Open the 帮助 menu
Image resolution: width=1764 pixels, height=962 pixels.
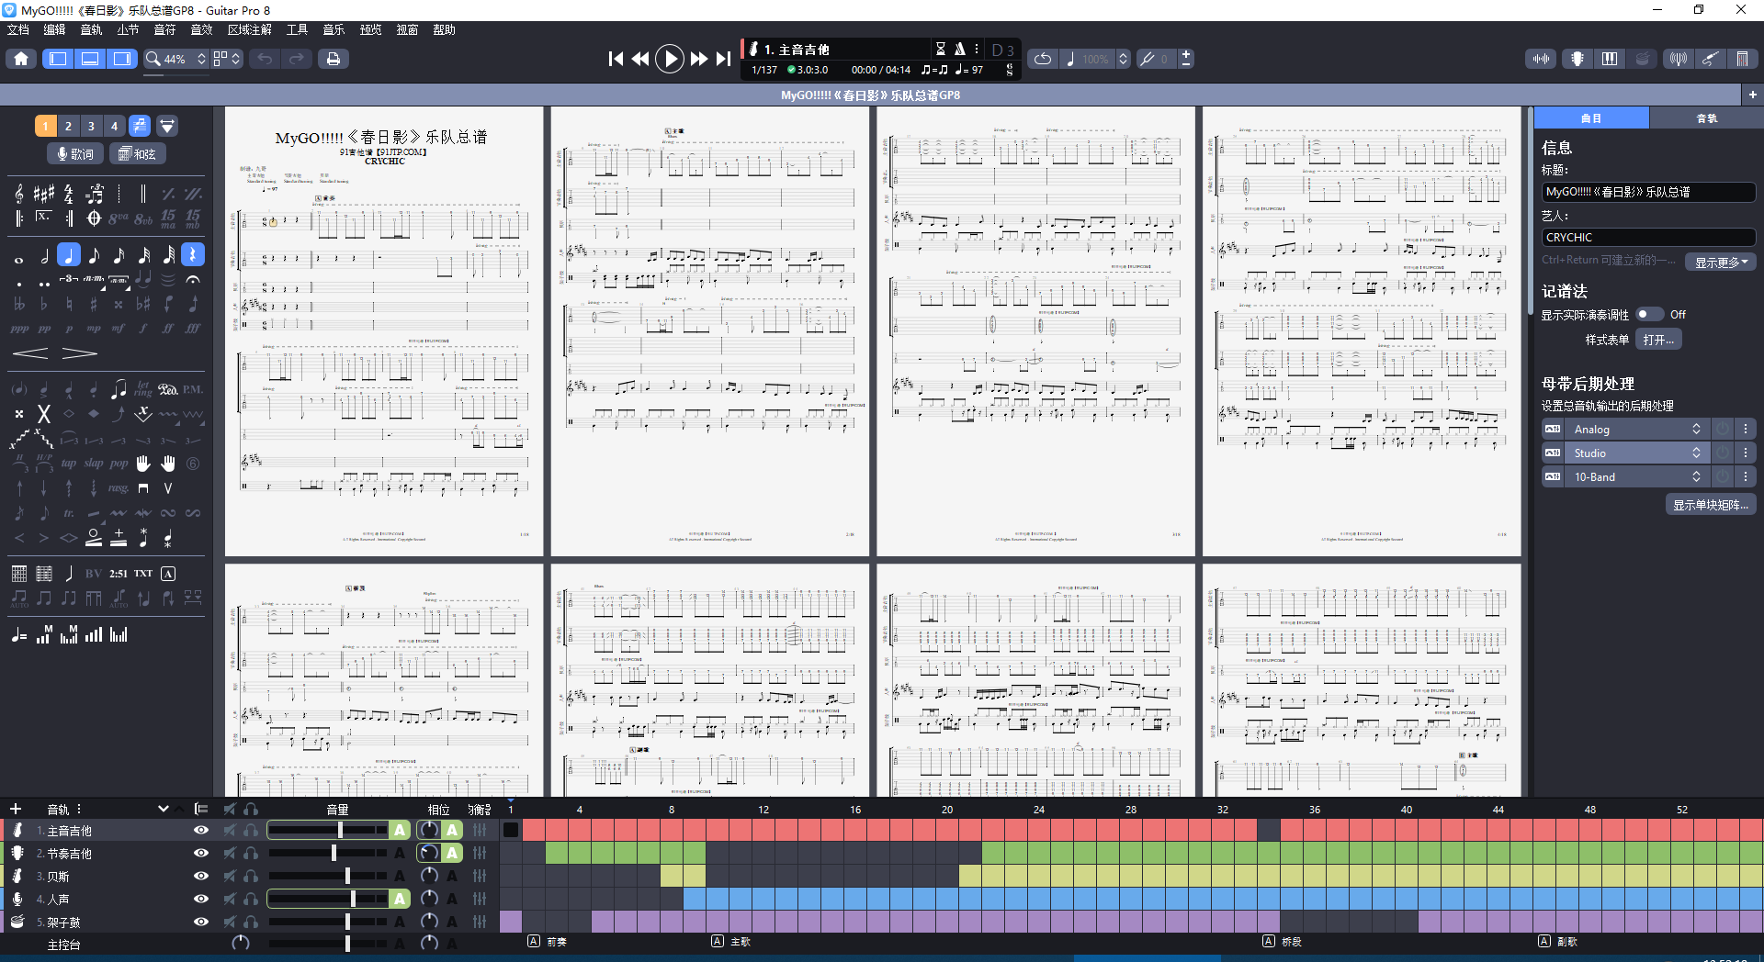point(444,29)
